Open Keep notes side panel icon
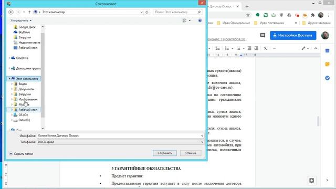The height and width of the screenshot is (189, 336). pyautogui.click(x=327, y=64)
